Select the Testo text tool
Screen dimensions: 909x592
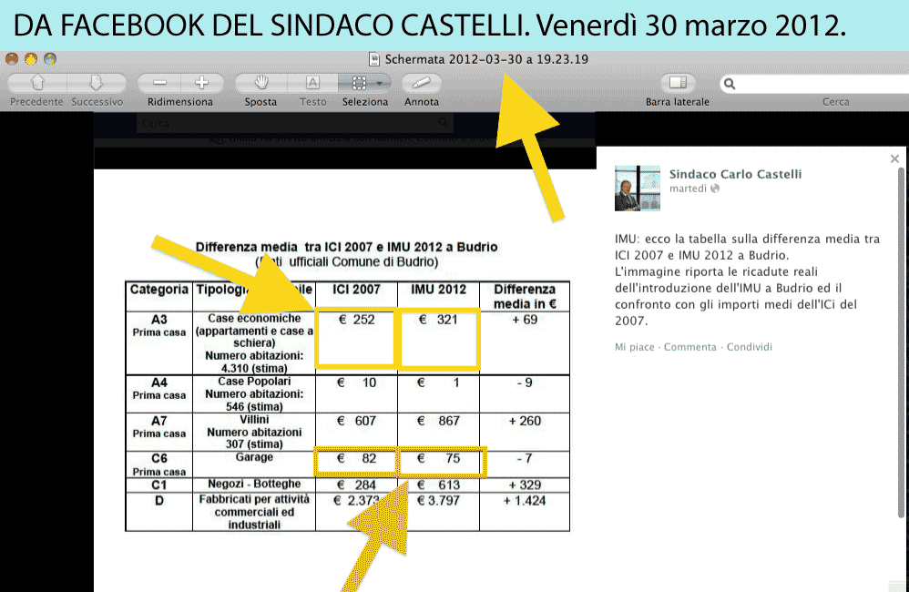click(312, 83)
